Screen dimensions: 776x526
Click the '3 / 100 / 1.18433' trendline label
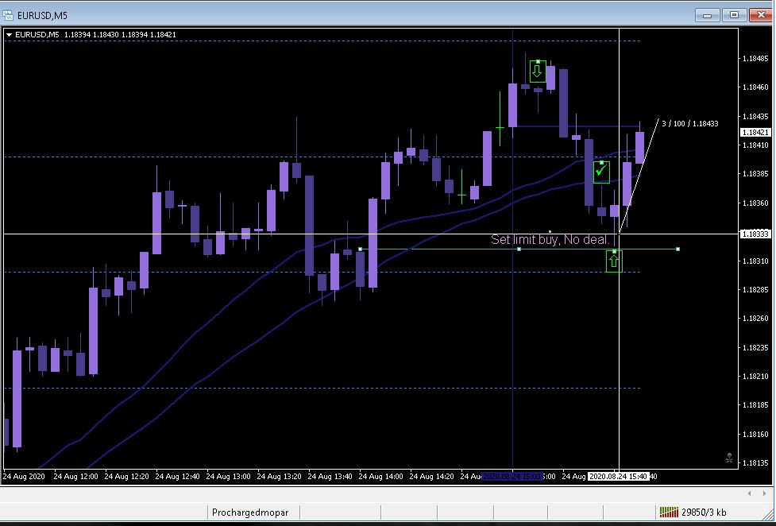[x=690, y=123]
